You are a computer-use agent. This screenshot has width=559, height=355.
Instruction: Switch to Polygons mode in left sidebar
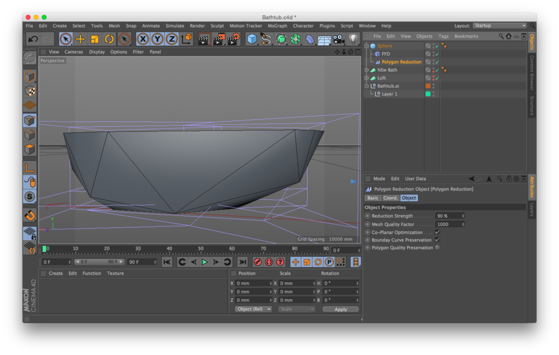coord(30,149)
